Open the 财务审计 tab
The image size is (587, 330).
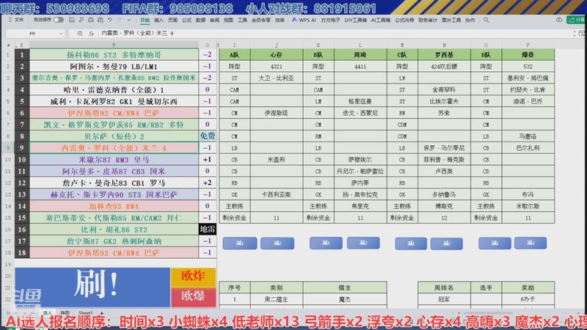(428, 21)
